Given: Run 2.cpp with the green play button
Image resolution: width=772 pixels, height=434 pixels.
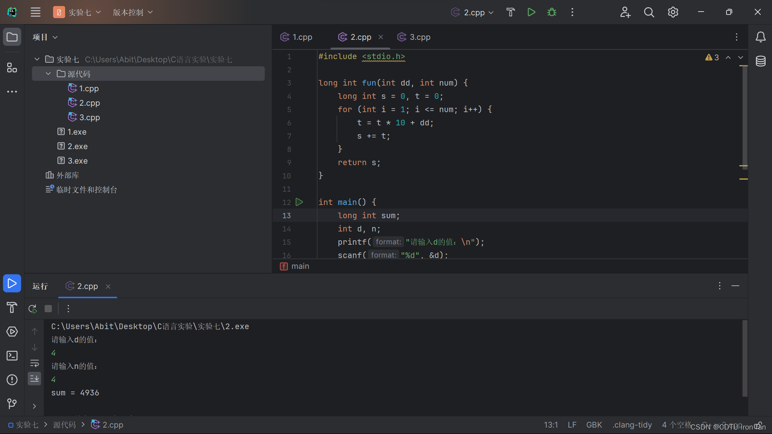Looking at the screenshot, I should 531,12.
